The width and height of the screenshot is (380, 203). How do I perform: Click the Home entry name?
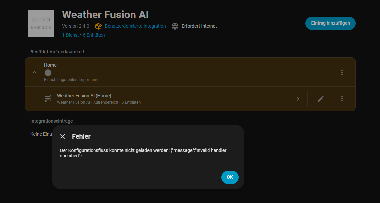(x=50, y=65)
